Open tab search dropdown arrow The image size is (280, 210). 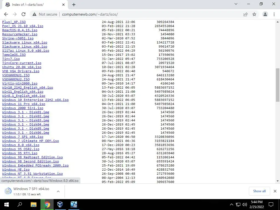click(x=236, y=4)
